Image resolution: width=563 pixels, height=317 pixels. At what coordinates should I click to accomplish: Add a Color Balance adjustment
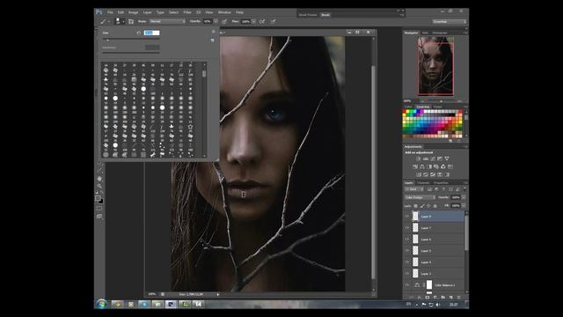[422, 166]
